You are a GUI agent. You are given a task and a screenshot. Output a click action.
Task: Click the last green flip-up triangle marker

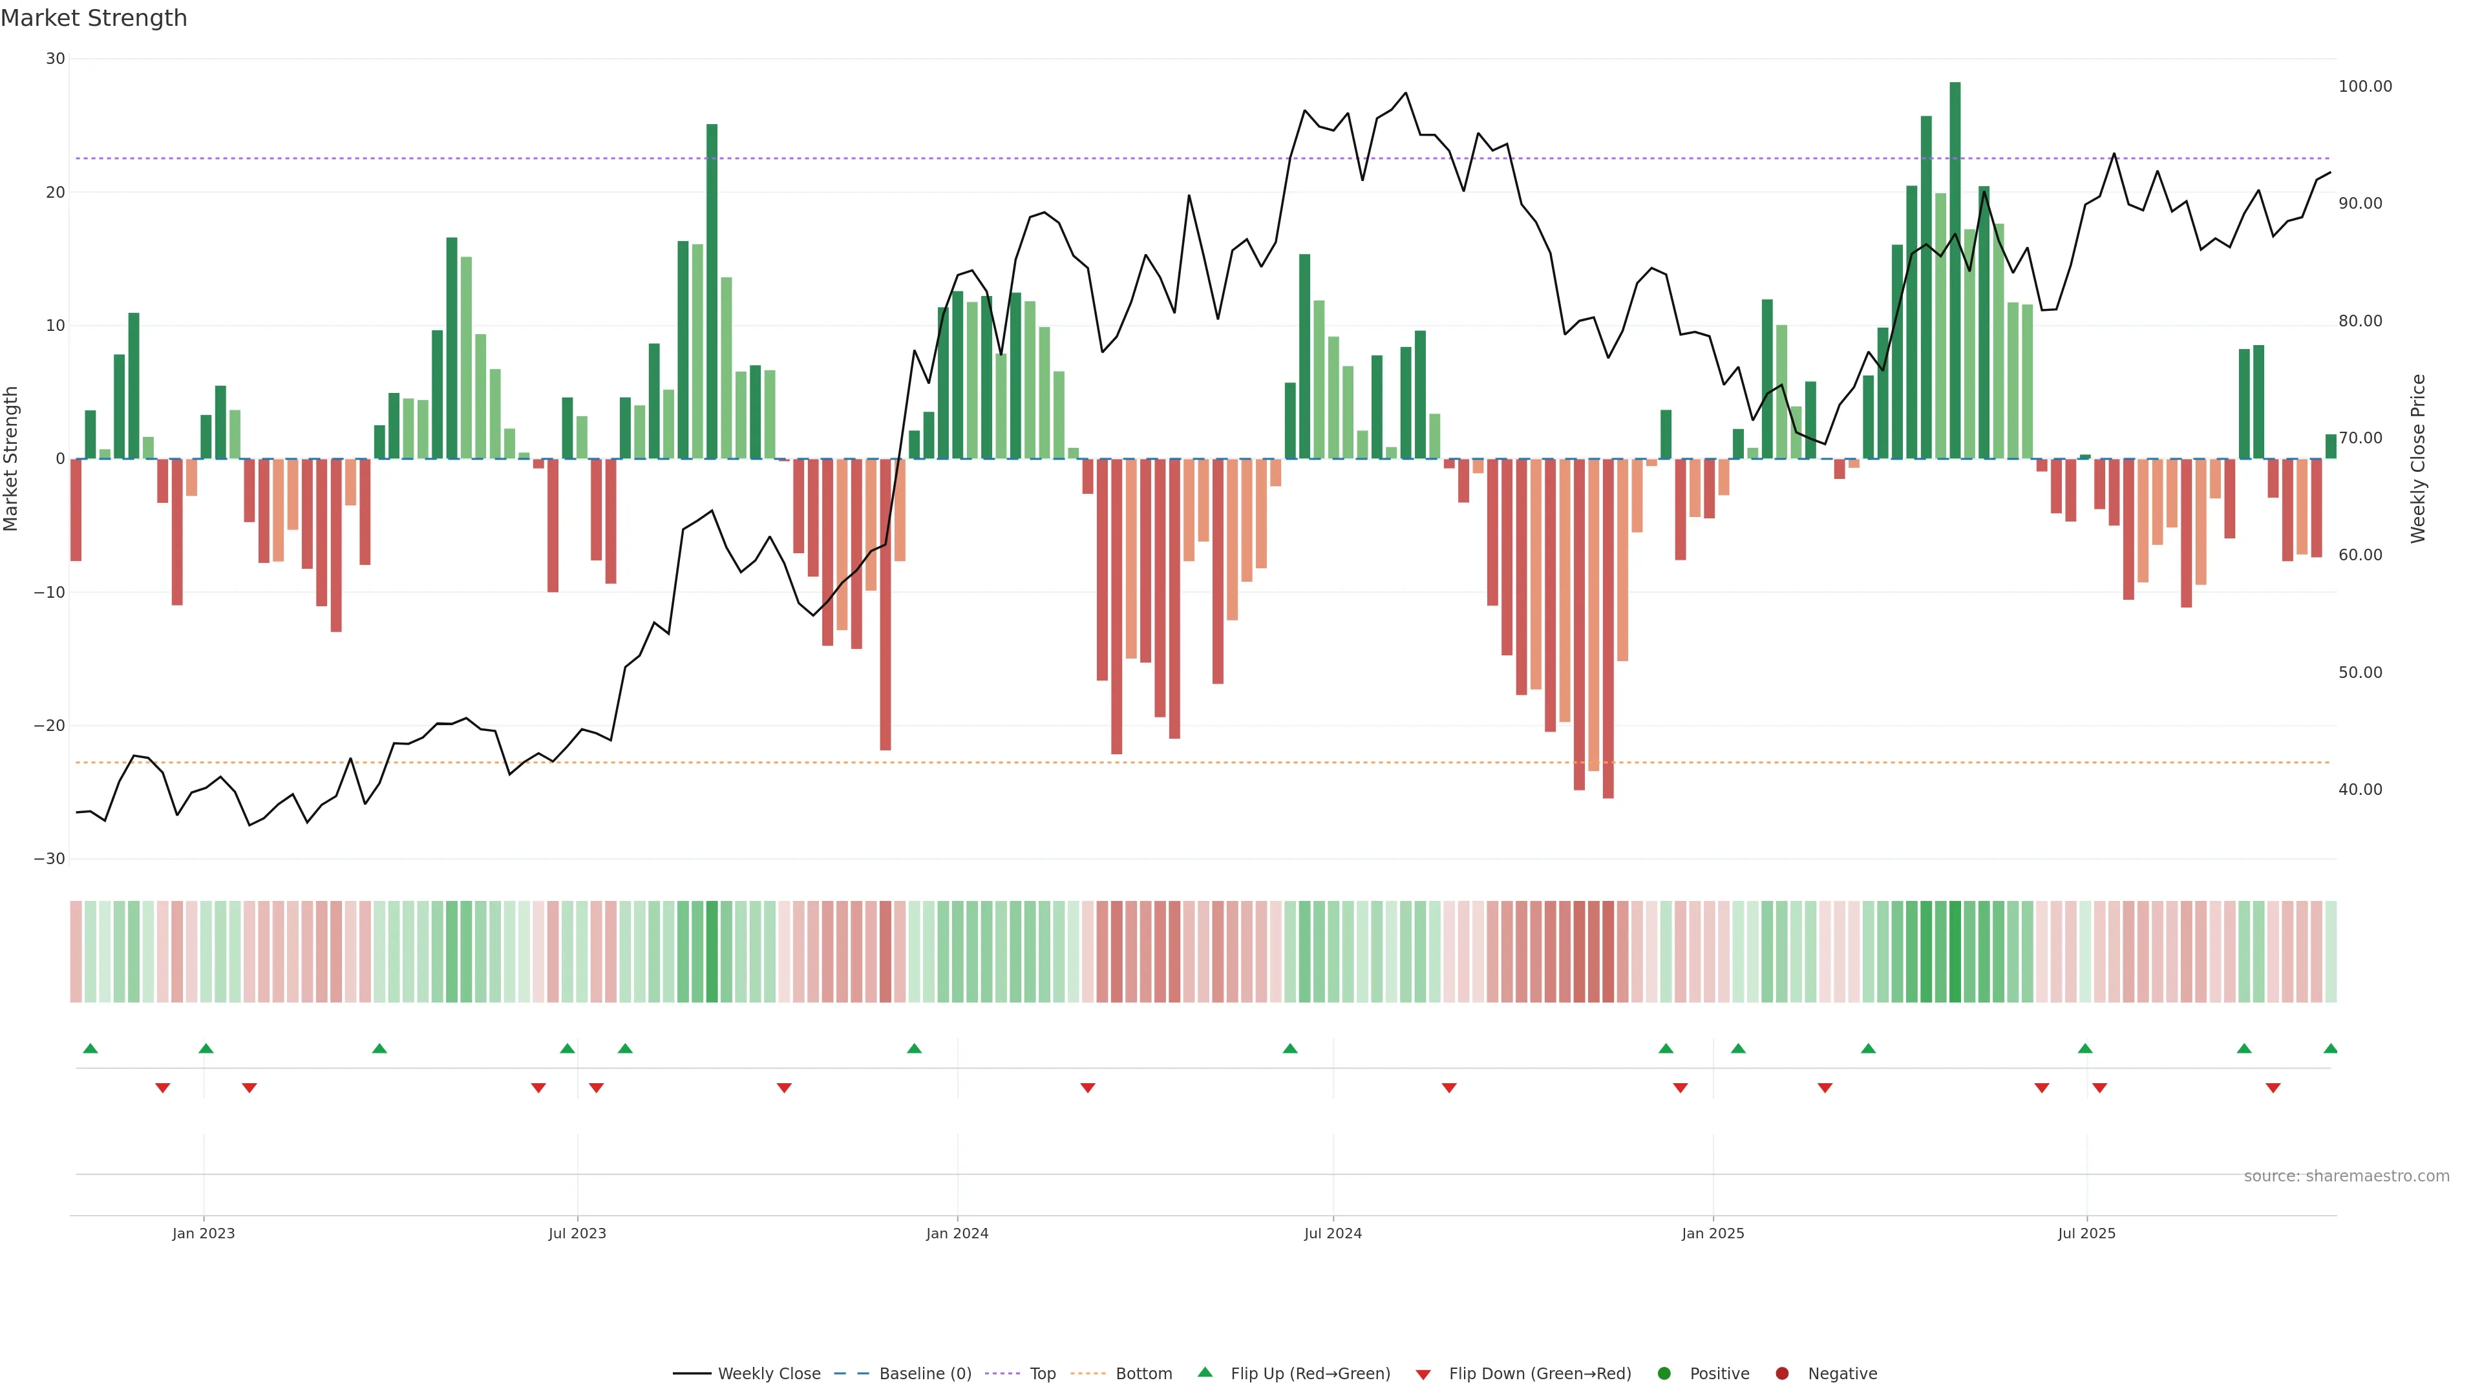point(2329,1048)
